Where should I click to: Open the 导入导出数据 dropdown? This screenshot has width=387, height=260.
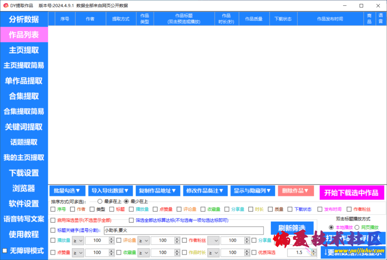coord(110,191)
